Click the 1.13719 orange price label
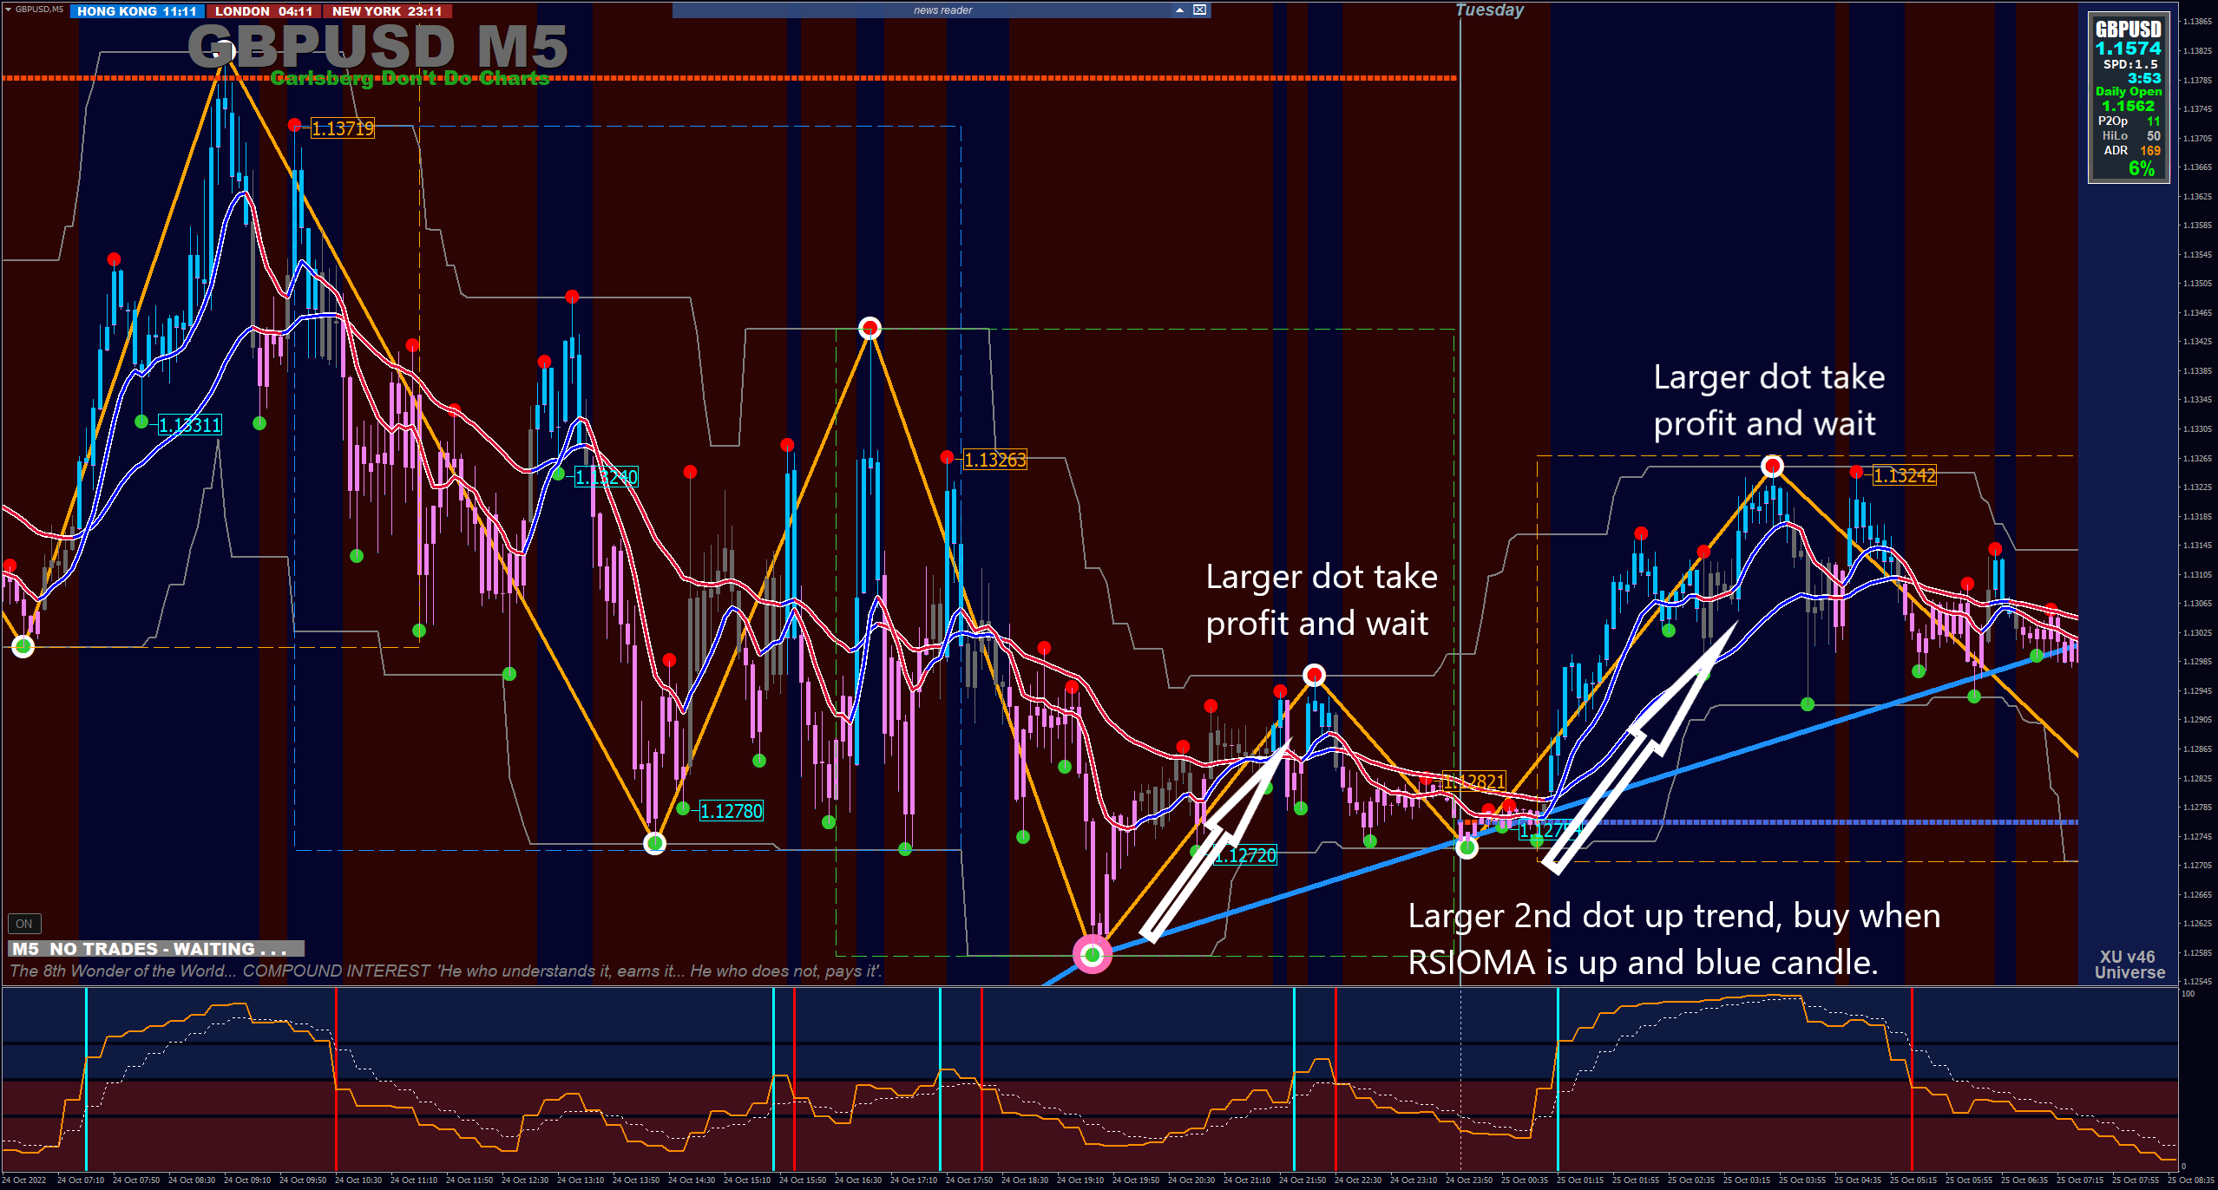 click(x=343, y=129)
